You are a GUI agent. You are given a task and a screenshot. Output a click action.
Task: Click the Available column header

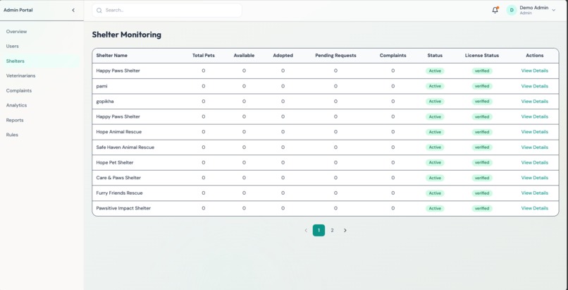(244, 56)
